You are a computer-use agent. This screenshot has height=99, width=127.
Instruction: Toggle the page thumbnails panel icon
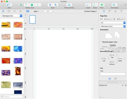click(x=28, y=11)
